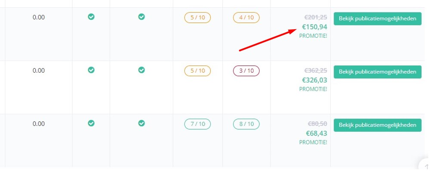Click the second green checkmark in the €326,03 row

click(x=141, y=70)
